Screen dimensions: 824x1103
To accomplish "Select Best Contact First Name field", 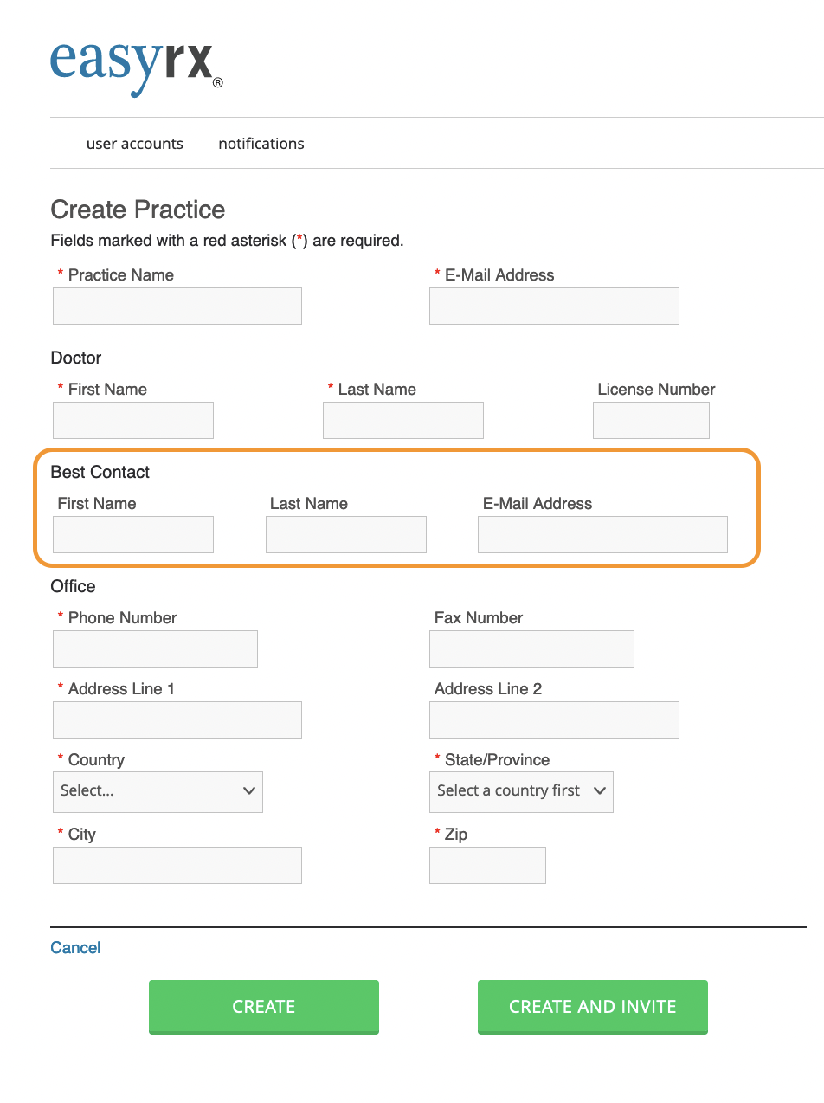I will 133,535.
